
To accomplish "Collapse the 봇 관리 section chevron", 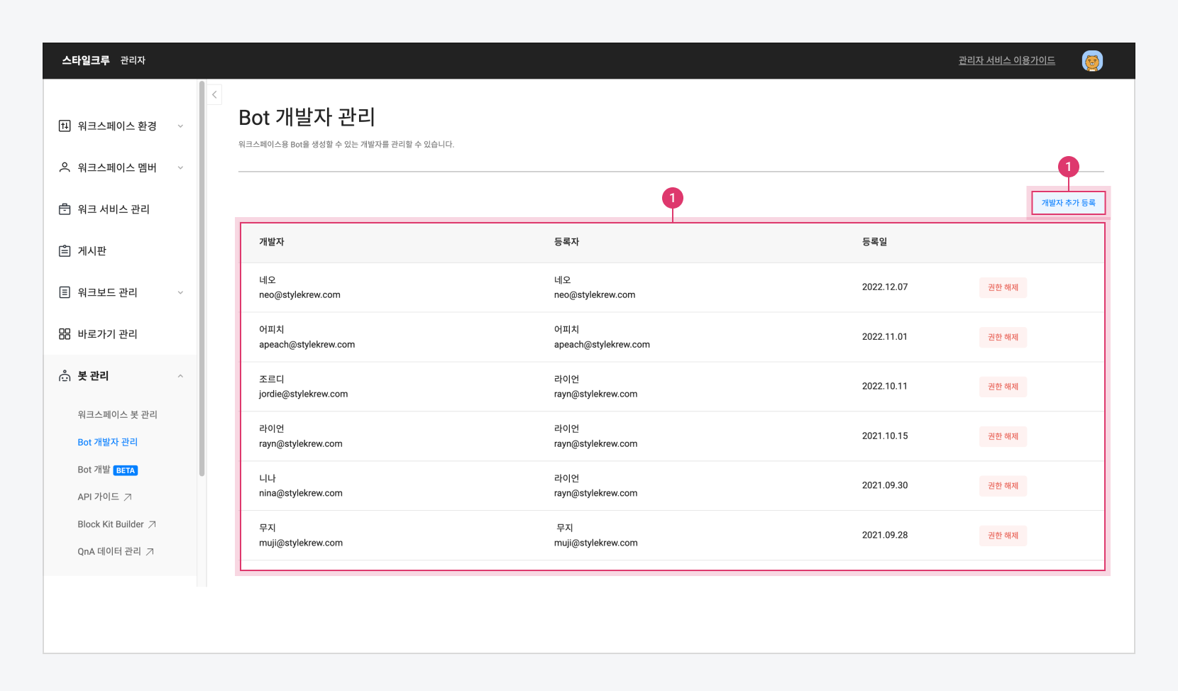I will click(x=180, y=376).
